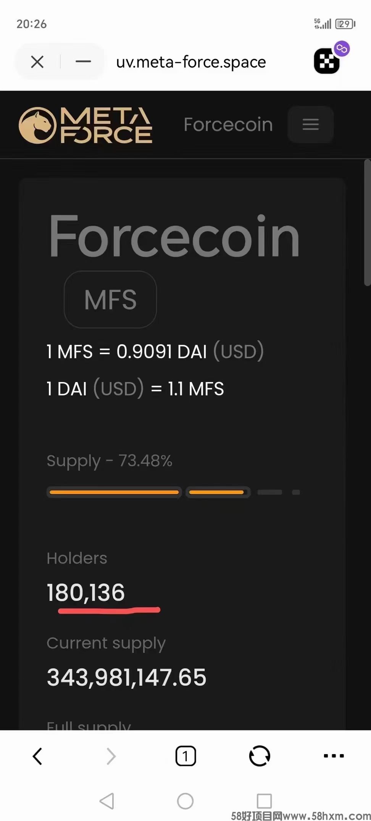Open the tab switcher showing 1 tab

click(185, 756)
